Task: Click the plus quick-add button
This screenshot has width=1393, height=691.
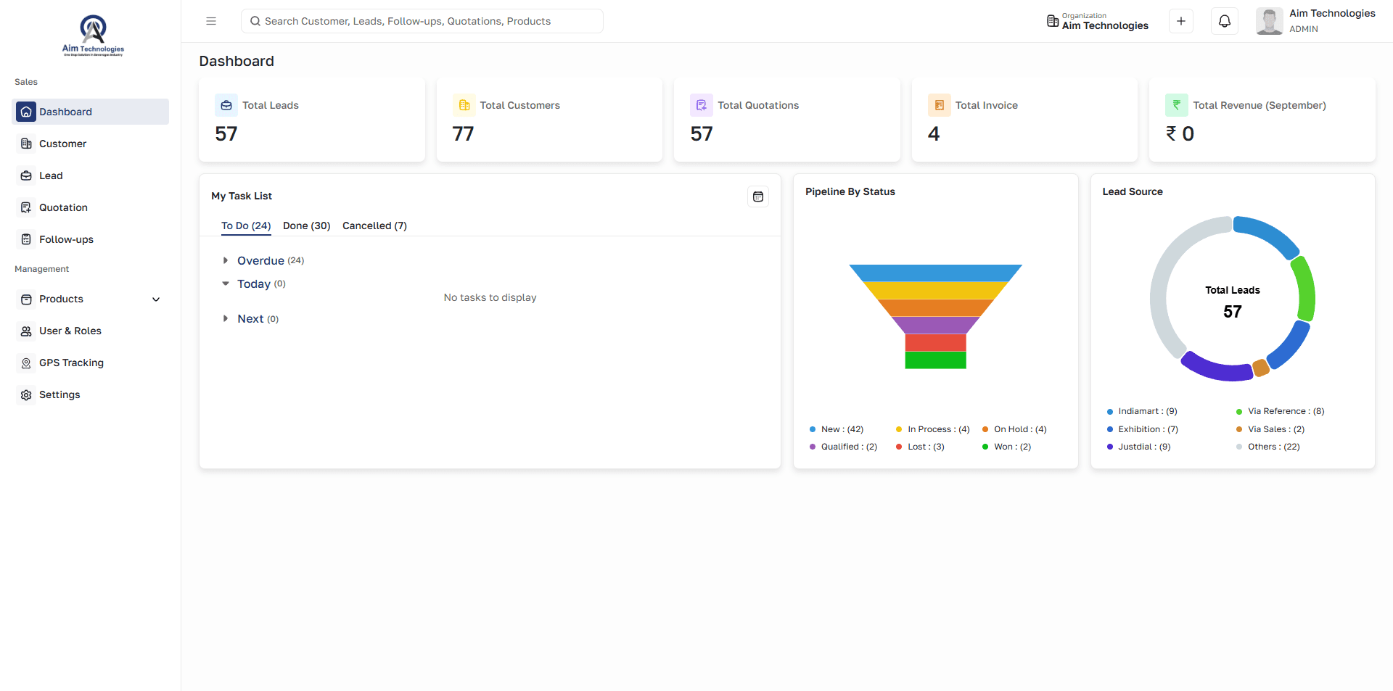Action: click(x=1181, y=21)
